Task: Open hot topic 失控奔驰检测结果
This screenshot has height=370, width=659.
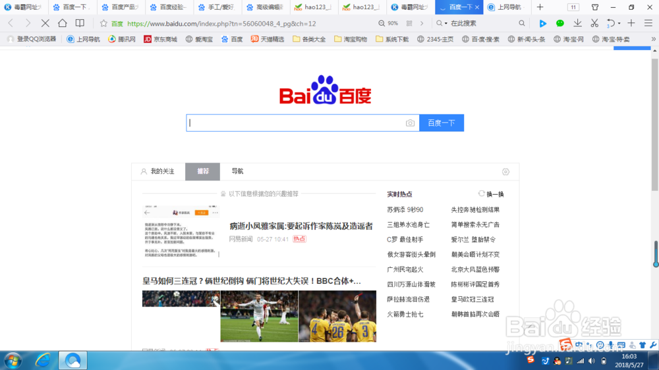Action: pos(475,209)
